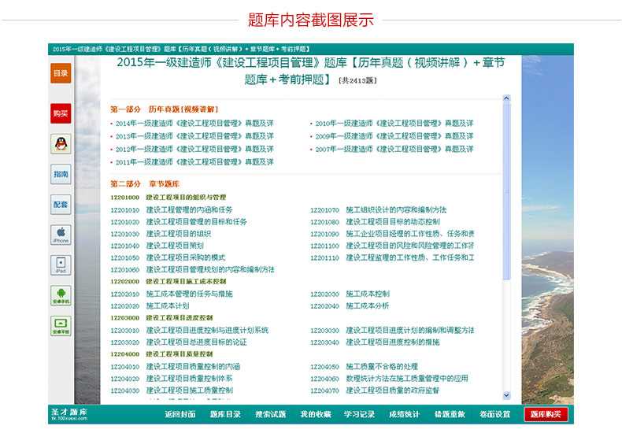Click the Android phone (安卓手机) icon
Image resolution: width=622 pixels, height=433 pixels.
61,294
